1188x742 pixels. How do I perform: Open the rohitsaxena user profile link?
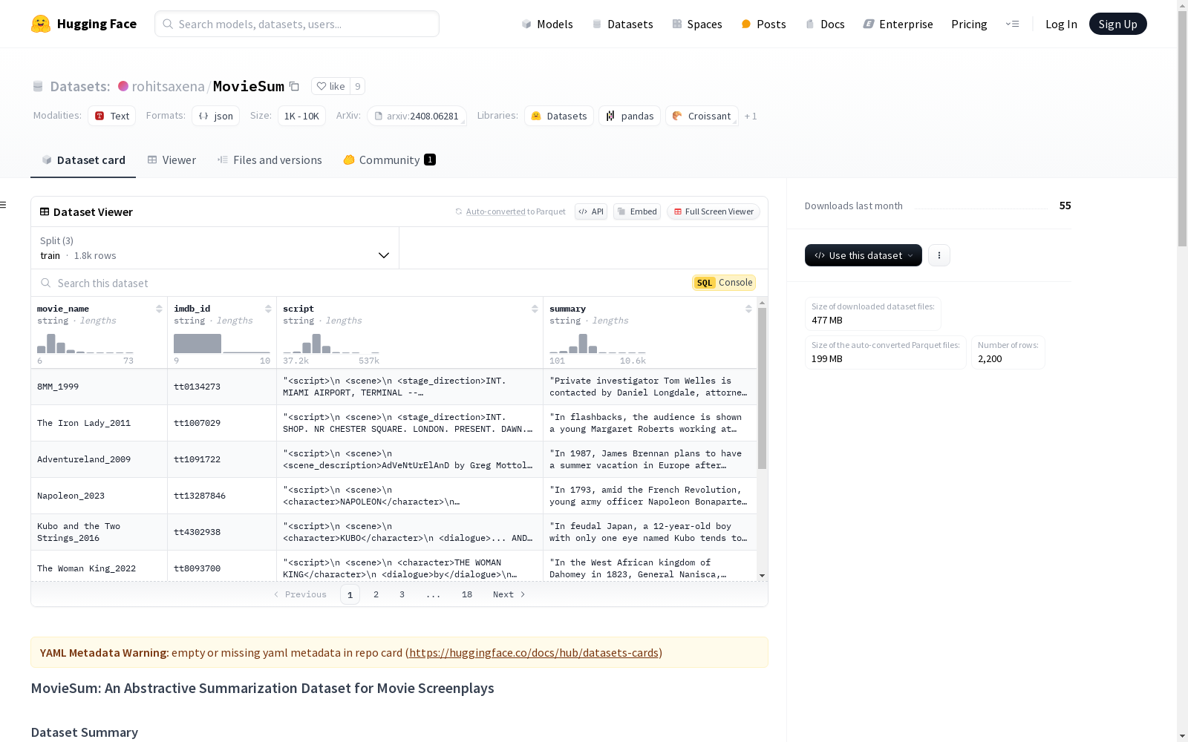click(x=169, y=86)
